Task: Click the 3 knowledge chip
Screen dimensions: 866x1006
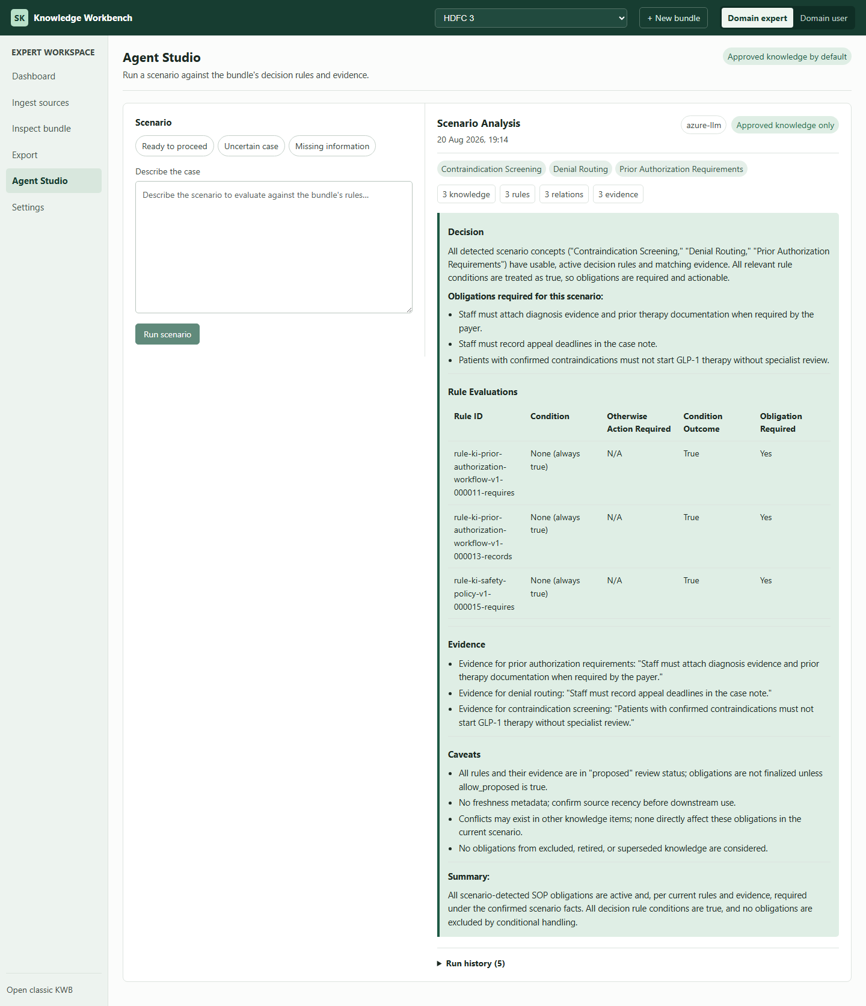Action: click(466, 194)
